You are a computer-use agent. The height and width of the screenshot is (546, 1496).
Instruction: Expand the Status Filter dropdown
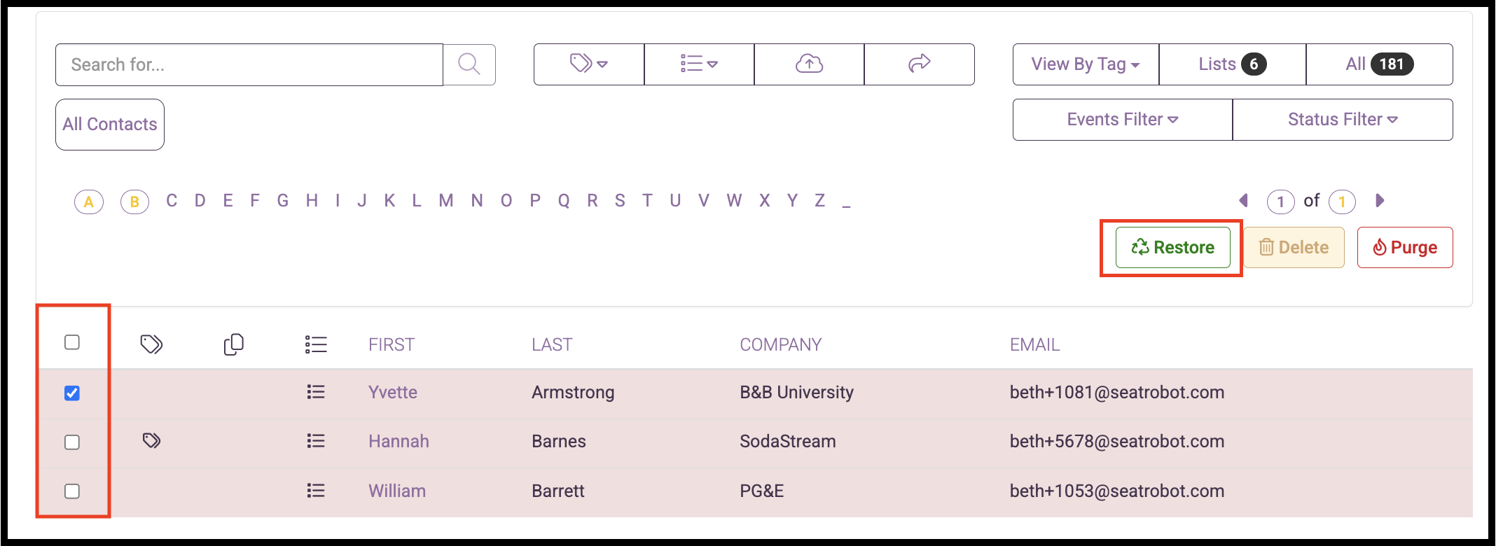pos(1343,120)
